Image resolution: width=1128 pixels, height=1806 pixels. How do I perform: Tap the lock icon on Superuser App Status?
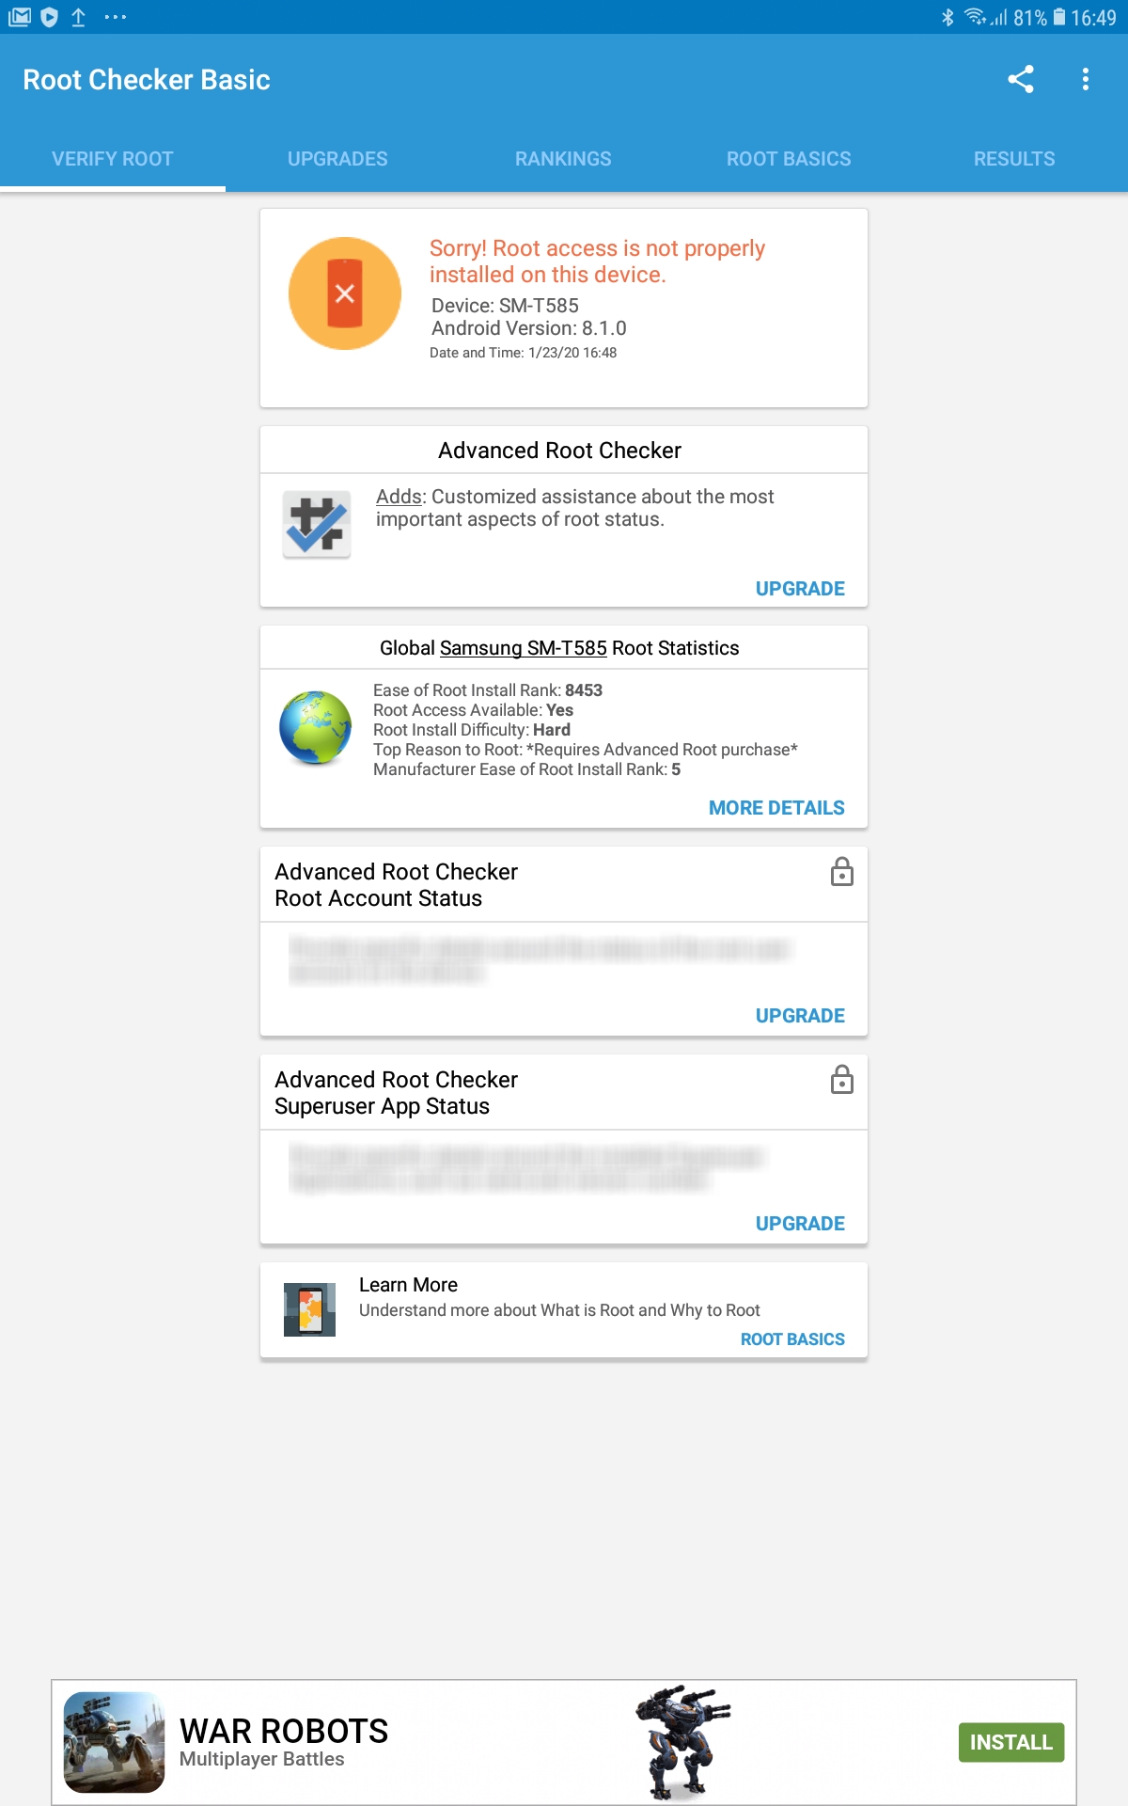pos(841,1081)
